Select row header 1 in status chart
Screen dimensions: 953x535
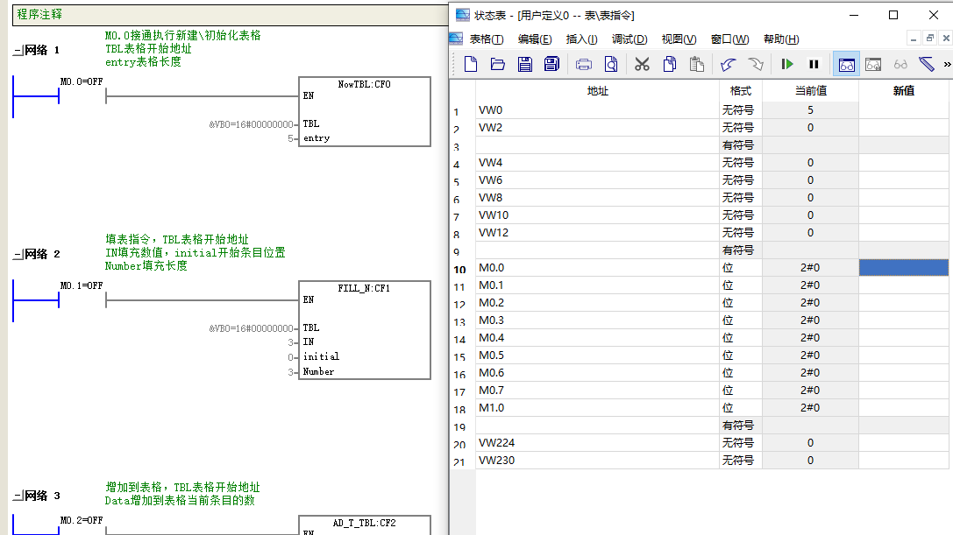pyautogui.click(x=463, y=111)
